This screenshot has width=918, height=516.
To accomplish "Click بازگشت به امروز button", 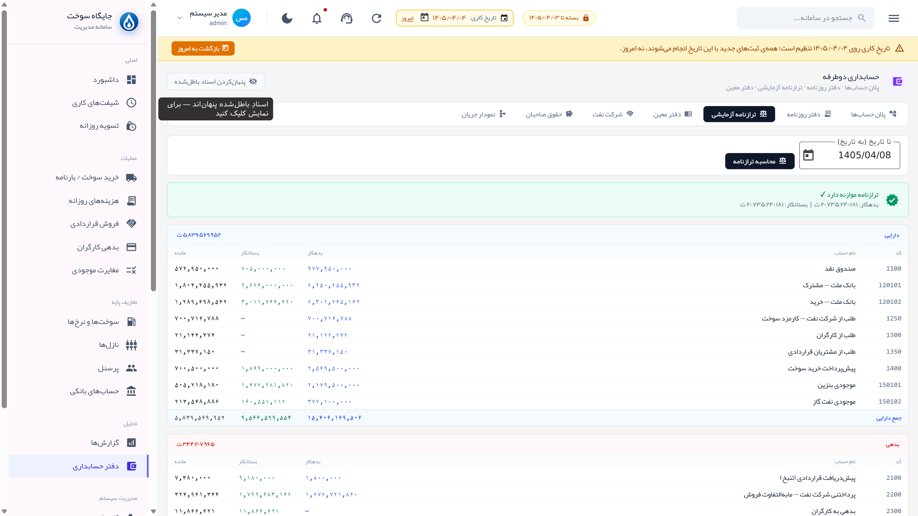I will tap(203, 48).
